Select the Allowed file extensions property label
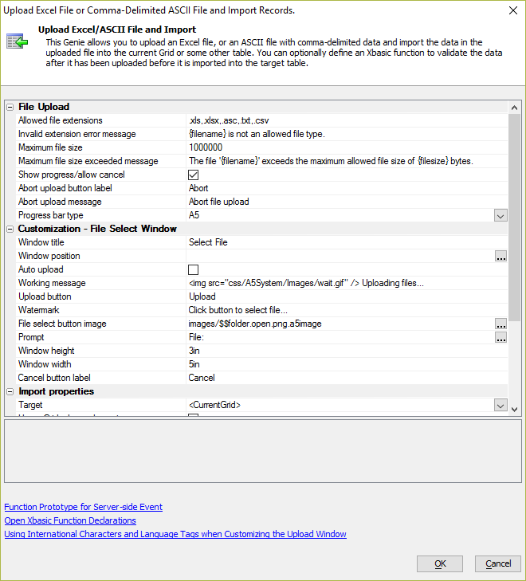The height and width of the screenshot is (581, 526). [61, 120]
